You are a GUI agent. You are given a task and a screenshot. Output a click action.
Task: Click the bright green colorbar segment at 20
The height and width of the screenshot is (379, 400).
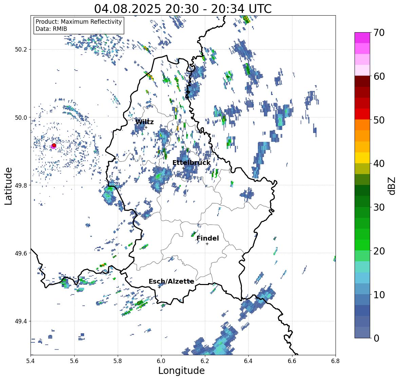pyautogui.click(x=362, y=245)
